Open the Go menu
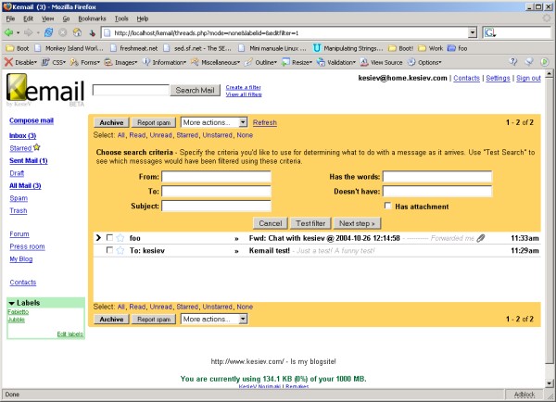Screen dimensions: 556x402 click(x=66, y=19)
